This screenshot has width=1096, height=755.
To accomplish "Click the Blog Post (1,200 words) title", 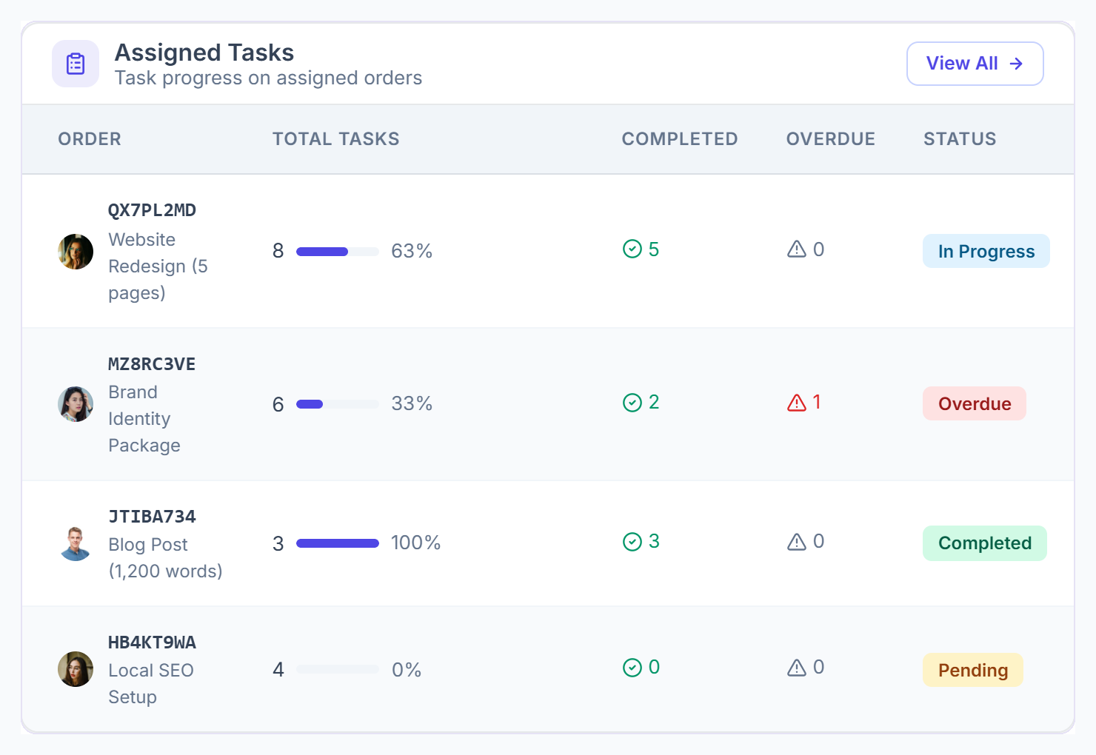I will pyautogui.click(x=165, y=558).
